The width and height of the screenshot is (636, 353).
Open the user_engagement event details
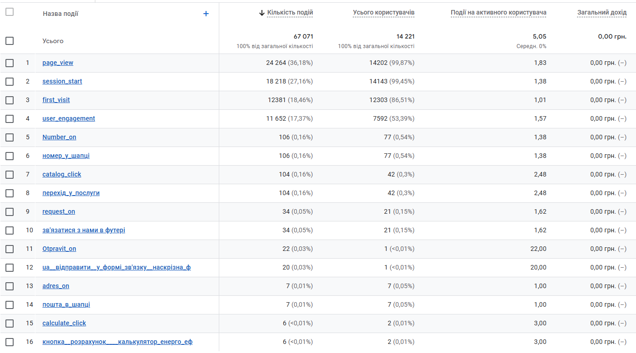69,118
